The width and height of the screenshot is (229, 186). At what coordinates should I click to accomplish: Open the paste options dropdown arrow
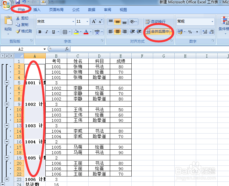coord(8,34)
